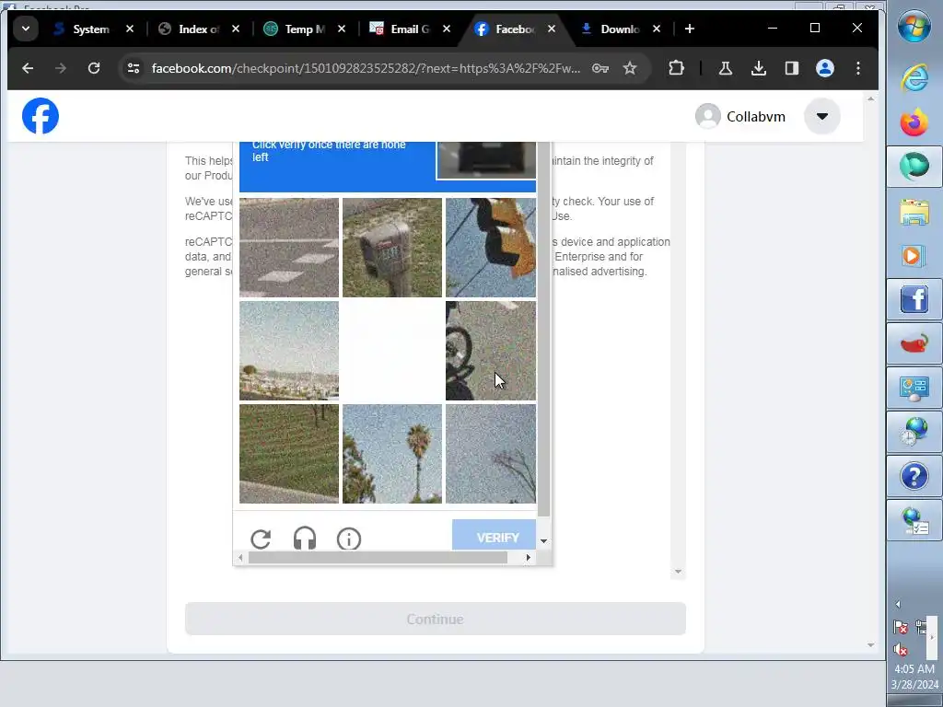The height and width of the screenshot is (707, 943).
Task: Get an audio challenge via headphones icon
Action: click(x=304, y=539)
